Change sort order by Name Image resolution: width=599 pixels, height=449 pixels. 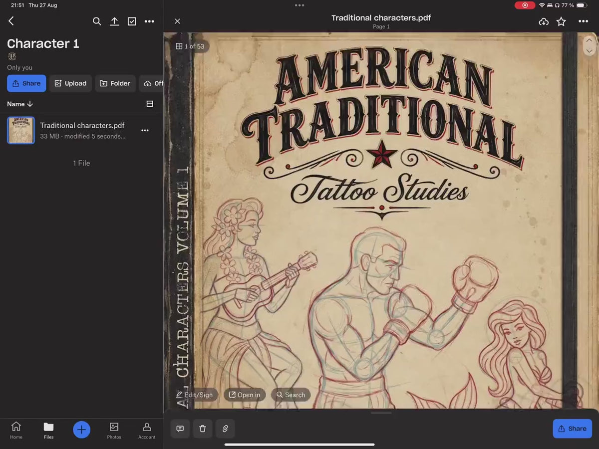coord(20,104)
